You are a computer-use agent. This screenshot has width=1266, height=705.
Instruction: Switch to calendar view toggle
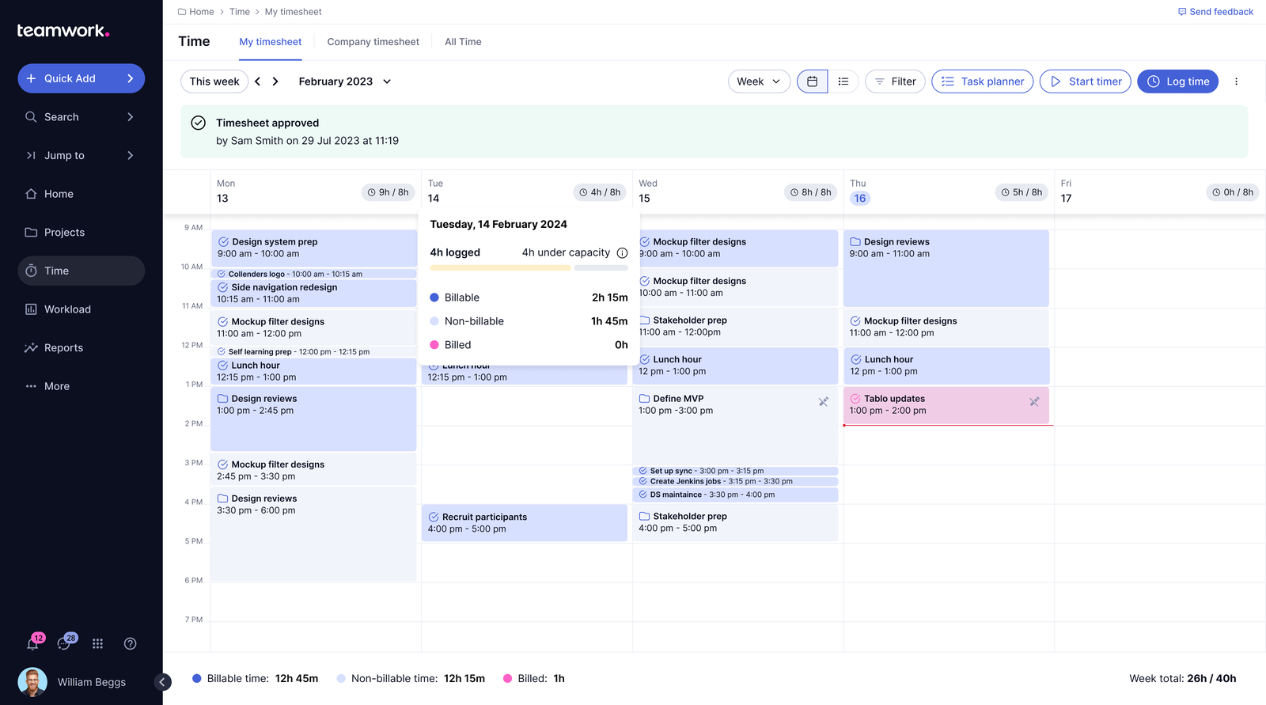812,81
